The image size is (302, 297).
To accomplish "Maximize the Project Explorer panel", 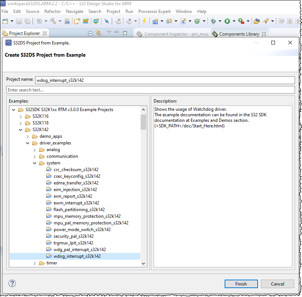I will (125, 33).
